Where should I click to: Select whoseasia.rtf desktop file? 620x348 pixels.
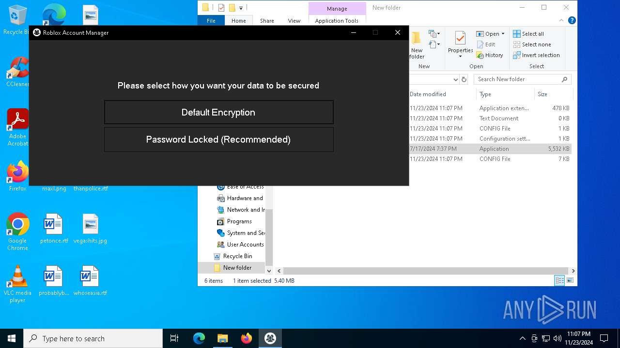coord(90,281)
